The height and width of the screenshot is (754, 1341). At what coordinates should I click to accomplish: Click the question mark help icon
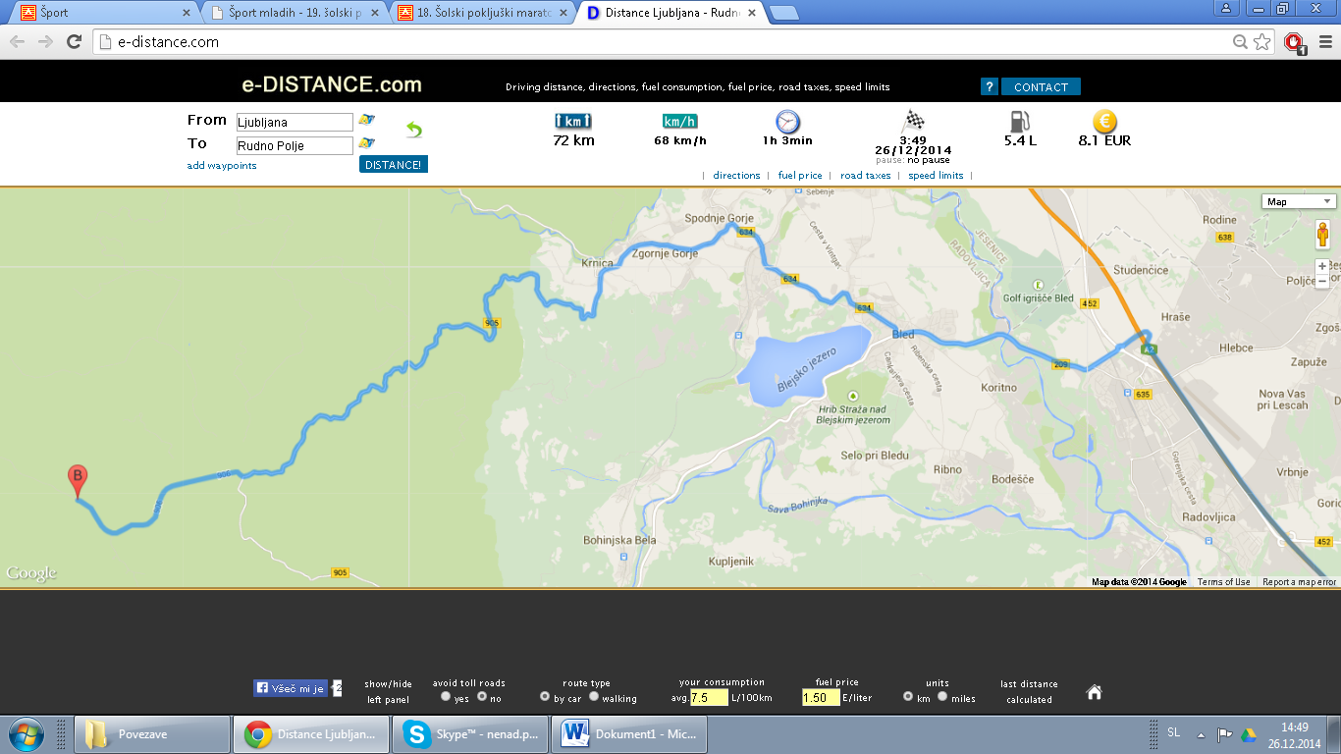point(989,86)
